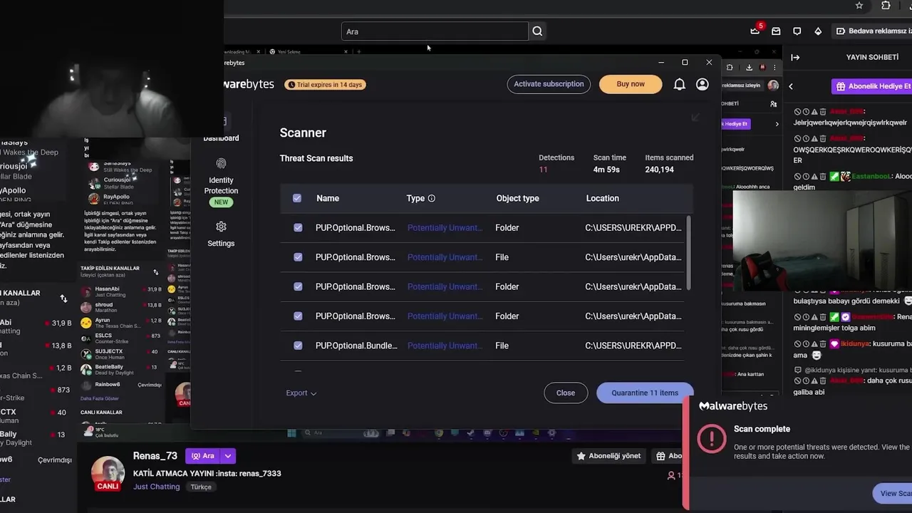The height and width of the screenshot is (513, 912).
Task: Sort results by Object type column header
Action: click(517, 198)
